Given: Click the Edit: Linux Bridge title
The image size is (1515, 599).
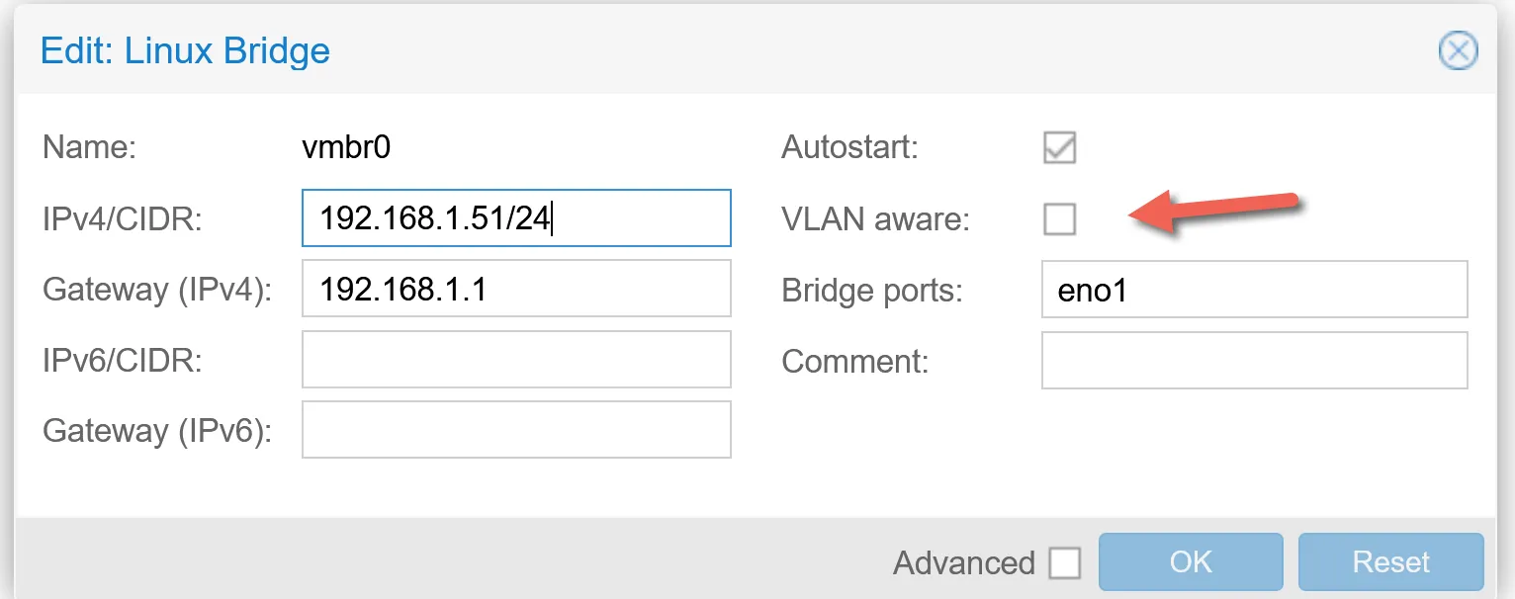Looking at the screenshot, I should tap(184, 50).
